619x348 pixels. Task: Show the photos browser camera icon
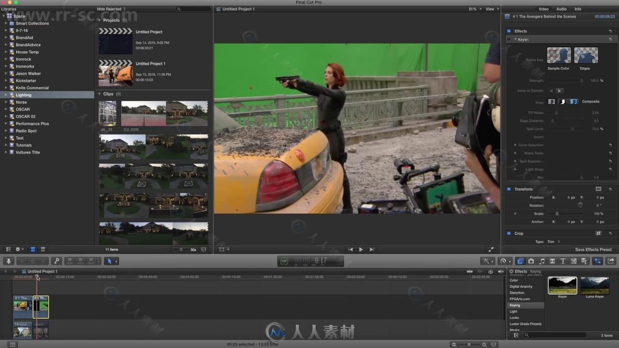531,261
